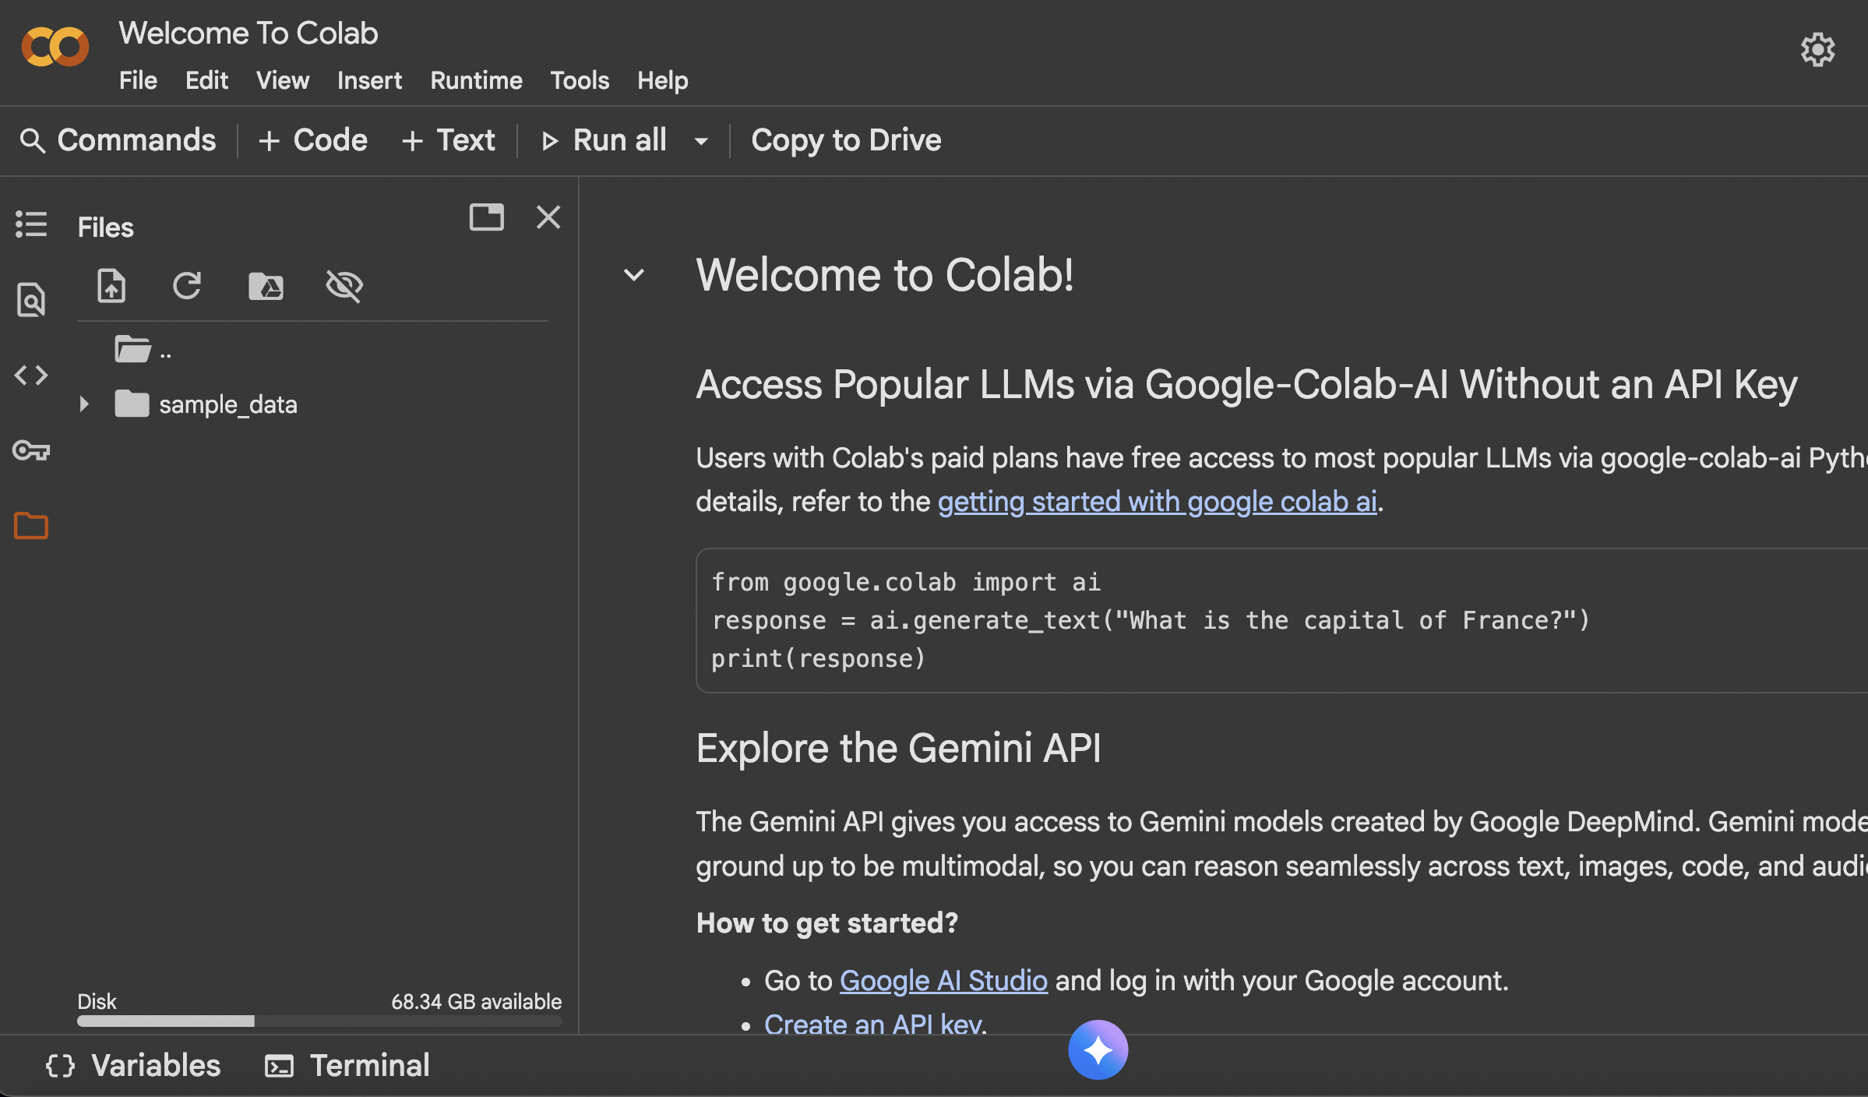The image size is (1868, 1097).
Task: Refresh the Files panel listing
Action: 187,286
